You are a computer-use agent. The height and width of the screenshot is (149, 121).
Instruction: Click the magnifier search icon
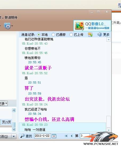click(23, 136)
